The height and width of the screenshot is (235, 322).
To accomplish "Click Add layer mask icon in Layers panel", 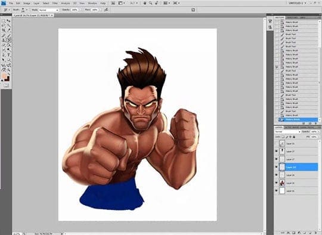I will [x=294, y=233].
